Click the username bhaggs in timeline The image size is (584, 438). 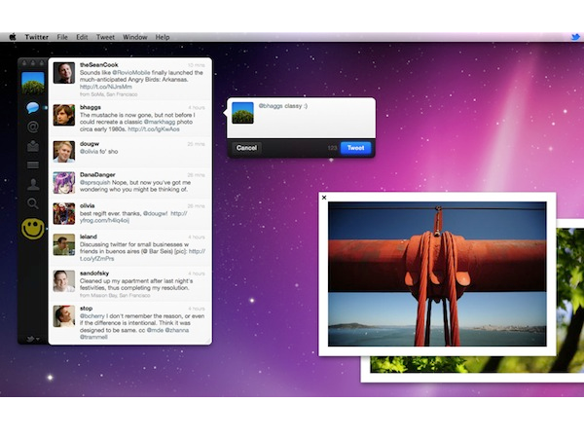91,107
